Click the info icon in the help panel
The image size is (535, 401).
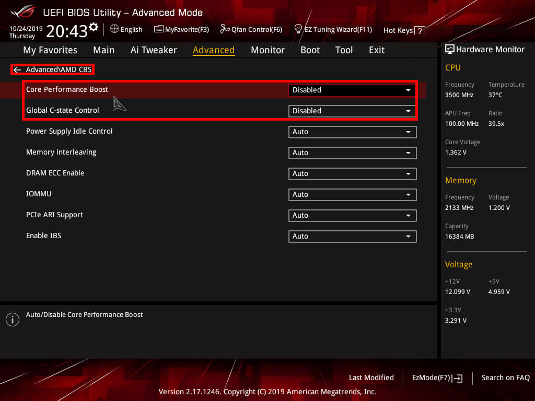pos(13,320)
